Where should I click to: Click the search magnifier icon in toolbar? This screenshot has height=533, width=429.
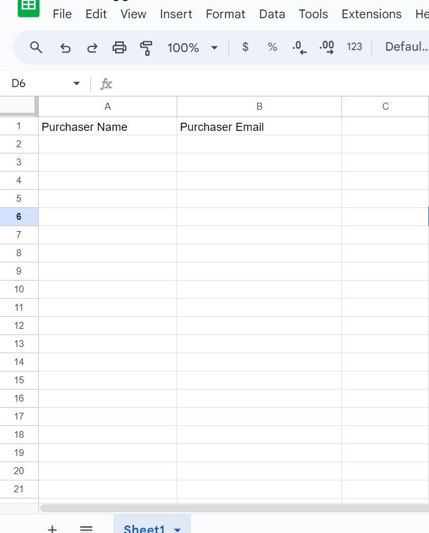pyautogui.click(x=36, y=47)
